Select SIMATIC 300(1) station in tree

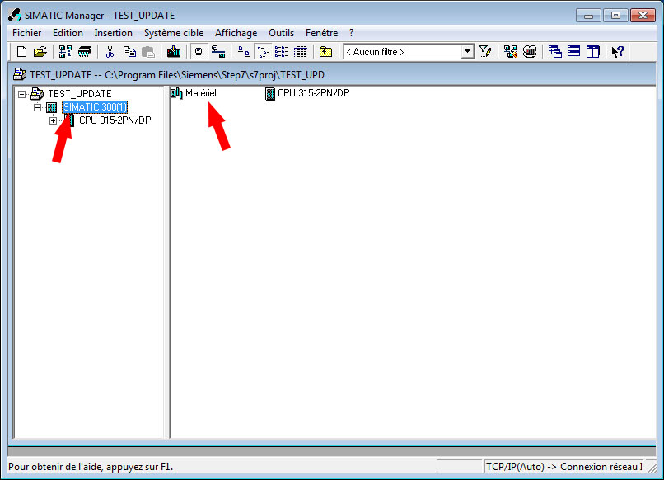95,107
